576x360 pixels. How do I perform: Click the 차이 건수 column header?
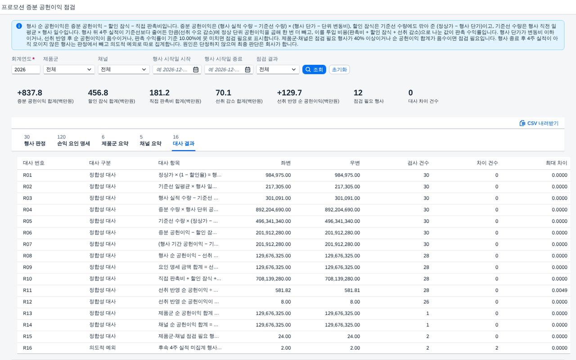click(487, 163)
